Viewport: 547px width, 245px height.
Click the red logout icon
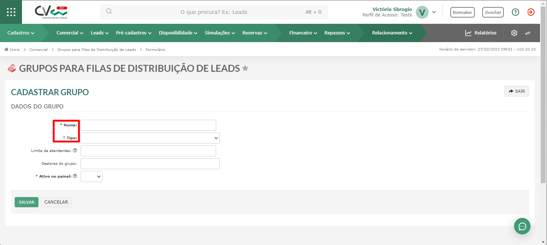531,12
